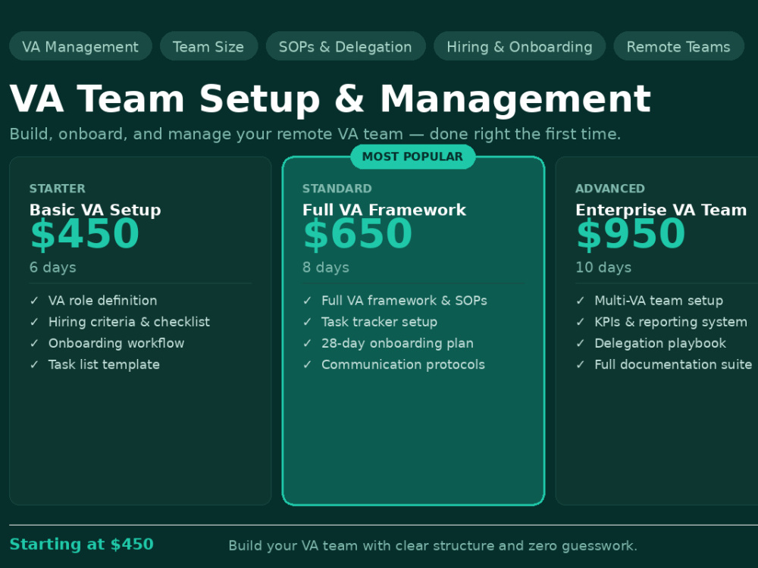Image resolution: width=758 pixels, height=568 pixels.
Task: Click checkmark beside Delegation playbook
Action: (581, 343)
